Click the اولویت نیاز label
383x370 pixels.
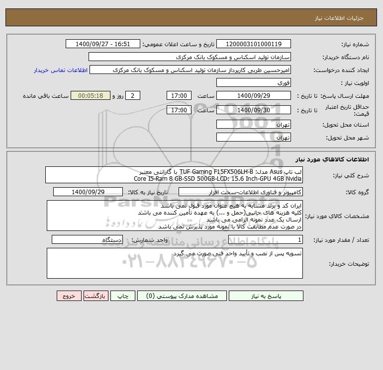355,83
